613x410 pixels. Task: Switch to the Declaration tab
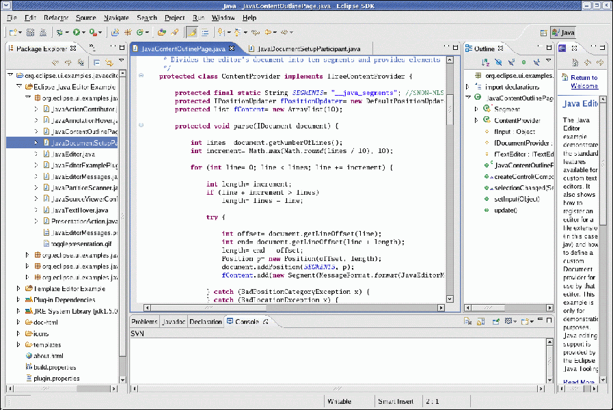205,322
